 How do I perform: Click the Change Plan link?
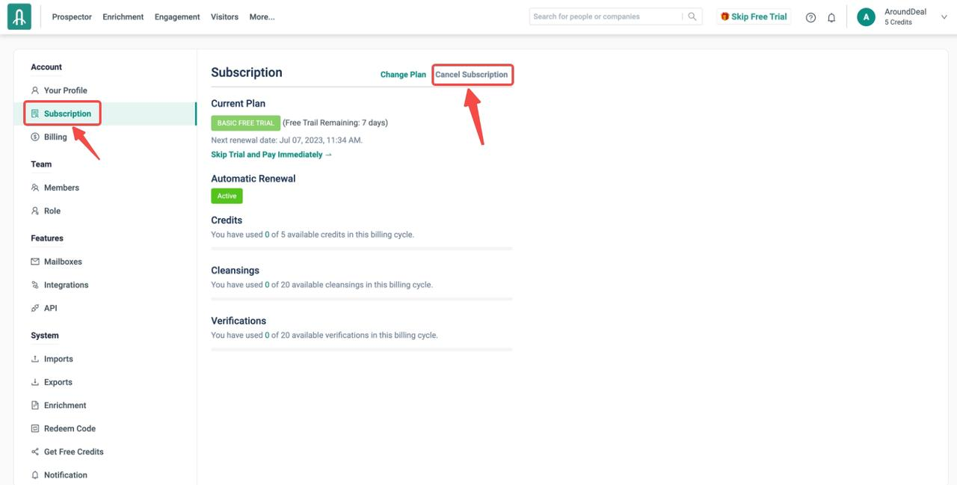click(x=403, y=75)
